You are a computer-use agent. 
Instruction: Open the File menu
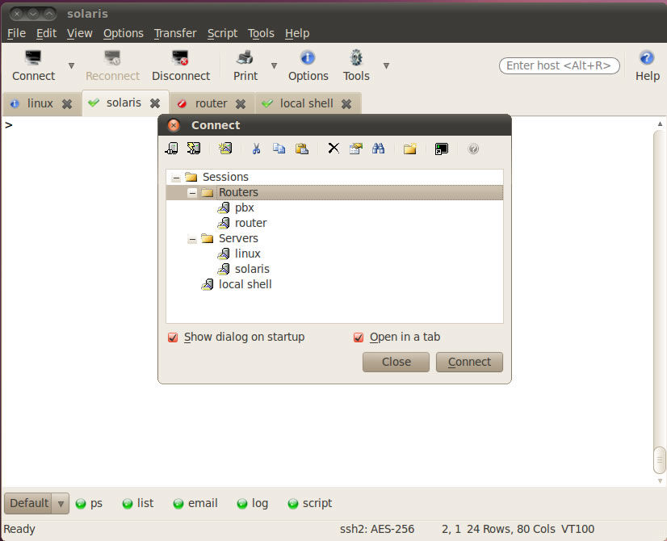pos(16,33)
